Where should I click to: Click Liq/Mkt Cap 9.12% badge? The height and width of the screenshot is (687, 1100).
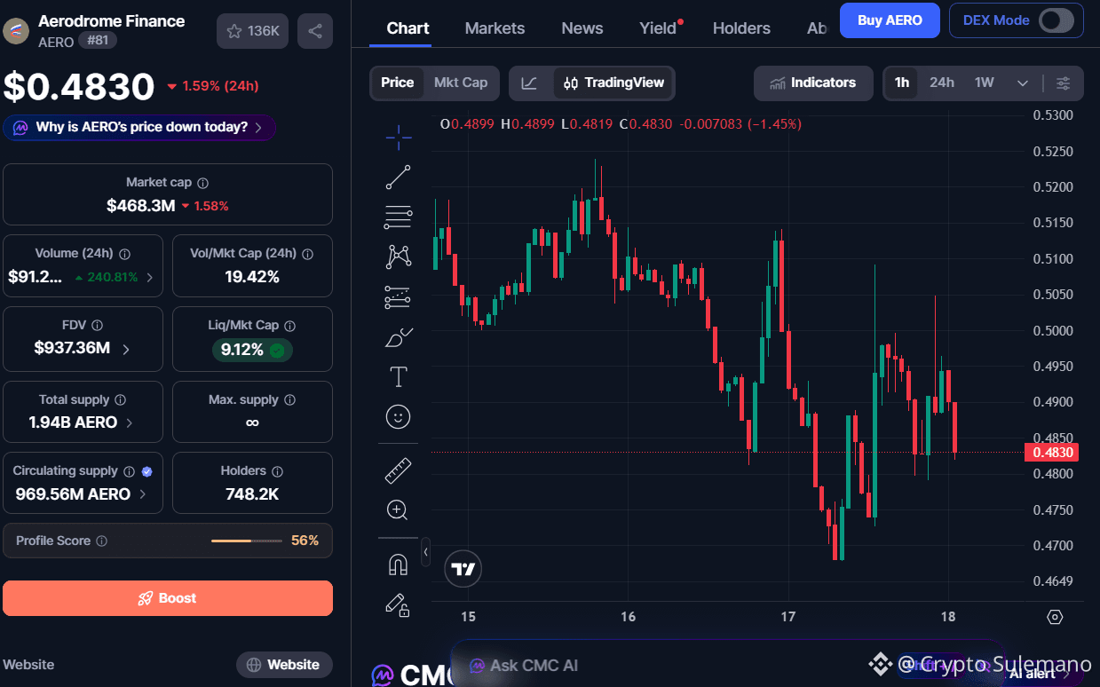point(252,350)
